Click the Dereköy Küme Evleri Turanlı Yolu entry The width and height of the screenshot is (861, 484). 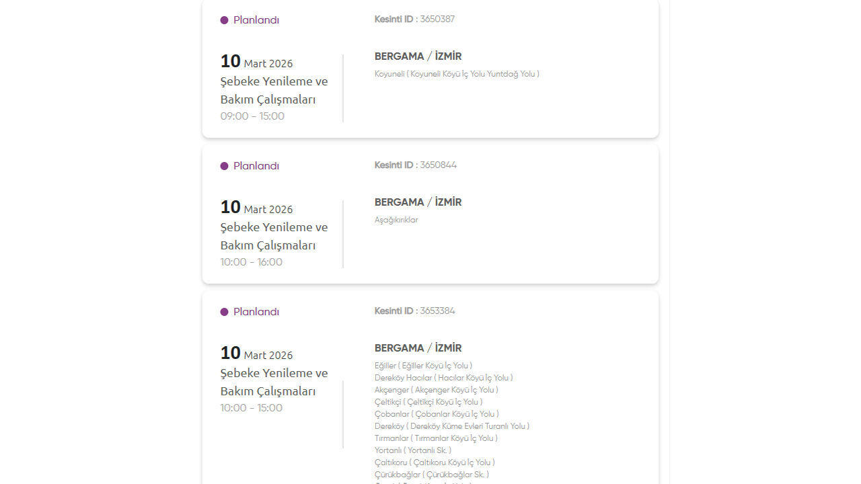point(451,426)
